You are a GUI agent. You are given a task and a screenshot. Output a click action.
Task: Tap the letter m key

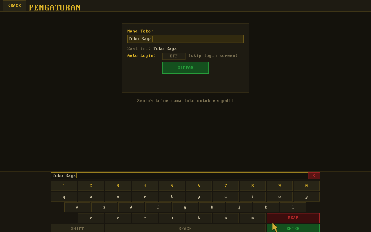[252, 218]
